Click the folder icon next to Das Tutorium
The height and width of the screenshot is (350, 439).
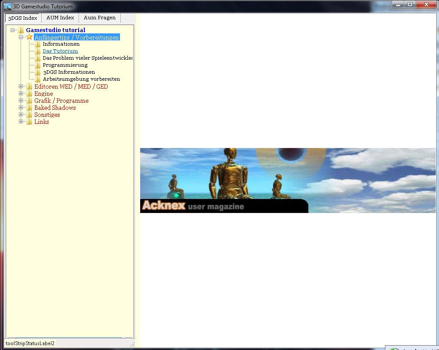point(37,51)
